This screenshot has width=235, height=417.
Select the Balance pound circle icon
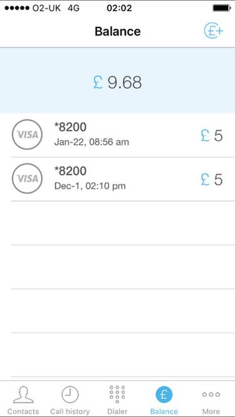(x=164, y=394)
